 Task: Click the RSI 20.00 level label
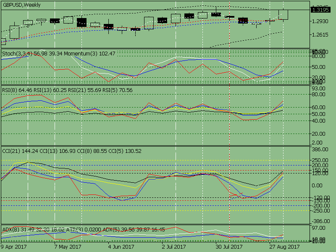click(x=318, y=134)
